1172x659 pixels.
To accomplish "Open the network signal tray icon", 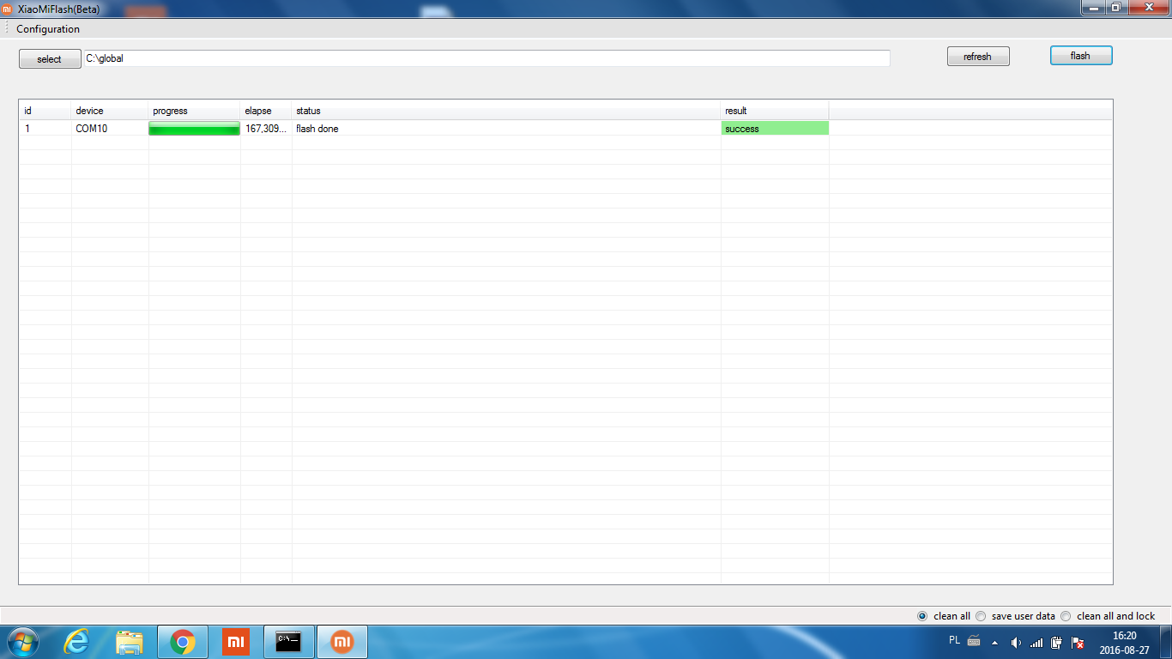I will tap(1036, 642).
